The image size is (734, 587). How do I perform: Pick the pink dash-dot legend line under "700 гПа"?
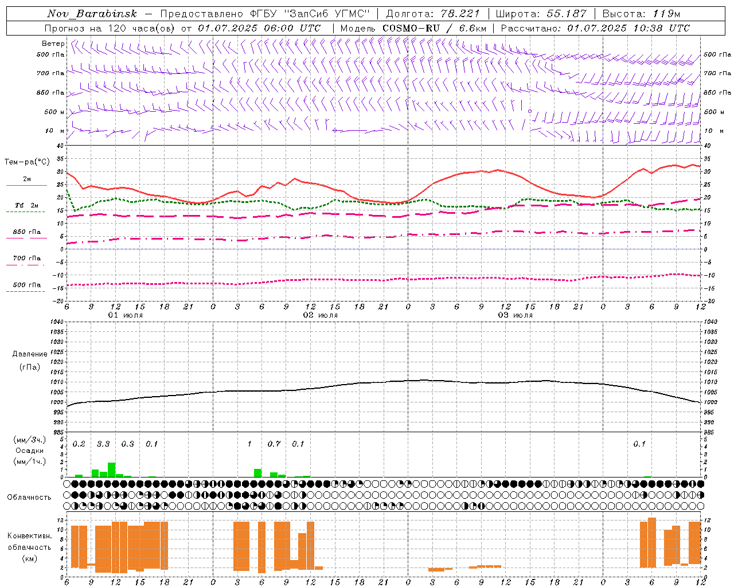click(25, 265)
